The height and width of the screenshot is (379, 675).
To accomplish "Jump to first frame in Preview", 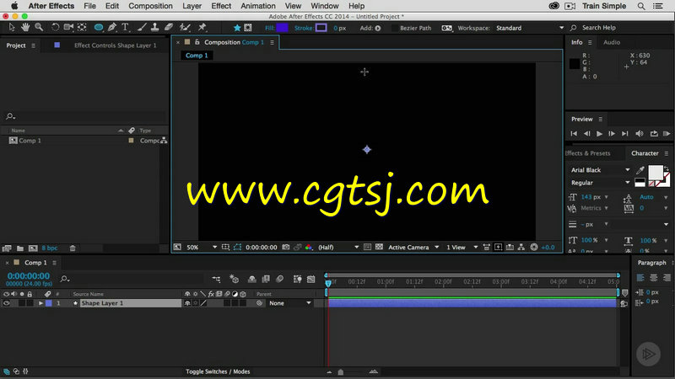I will [574, 134].
